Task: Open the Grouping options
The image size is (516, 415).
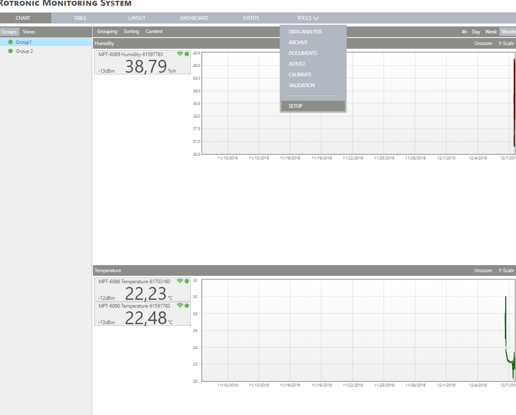Action: 107,31
